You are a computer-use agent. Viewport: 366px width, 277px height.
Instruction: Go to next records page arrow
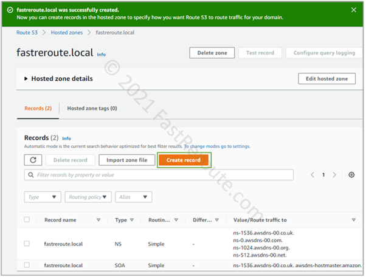(334, 174)
